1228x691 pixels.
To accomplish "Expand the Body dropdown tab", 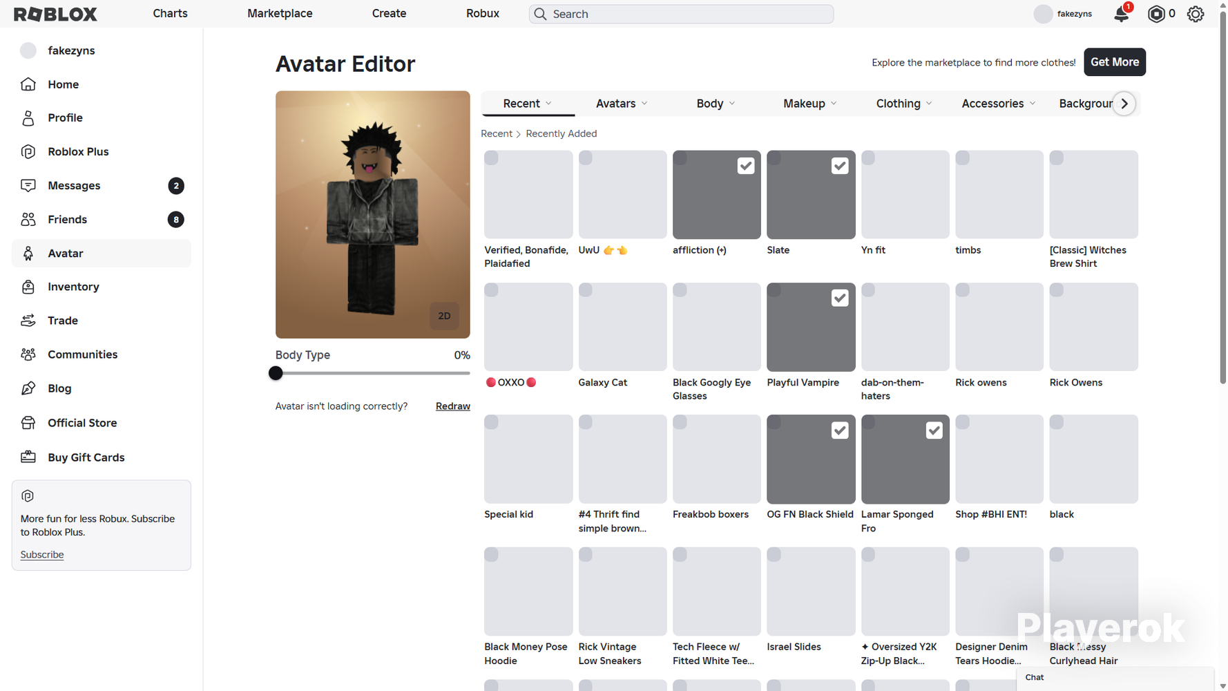I will click(x=716, y=104).
